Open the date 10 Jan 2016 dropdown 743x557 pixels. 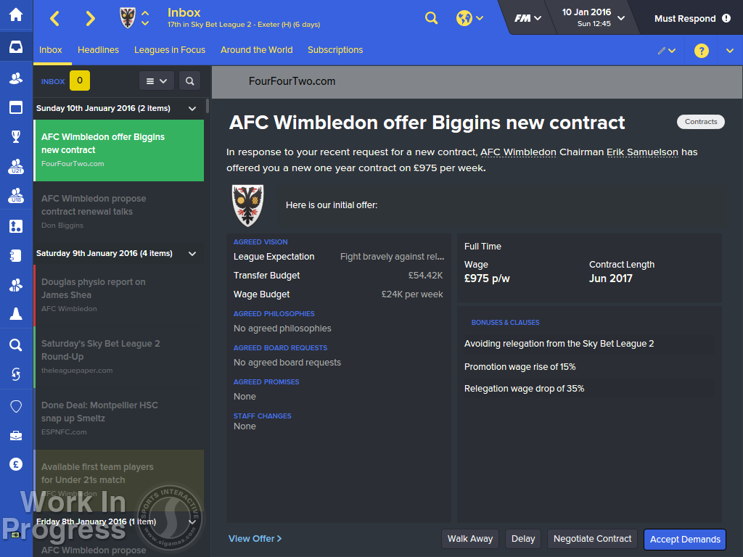pyautogui.click(x=593, y=17)
